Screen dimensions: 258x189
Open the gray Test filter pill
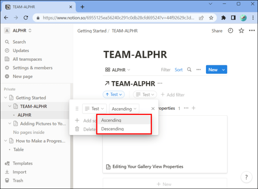[x=145, y=94]
